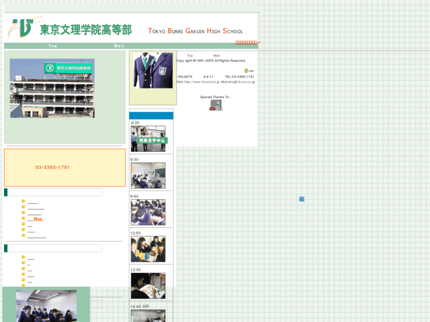Open first 9:30 thumbnail with green banner
Screen dimensions: 430x322
coord(148,139)
